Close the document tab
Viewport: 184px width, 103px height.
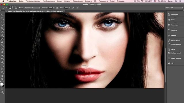6,11
